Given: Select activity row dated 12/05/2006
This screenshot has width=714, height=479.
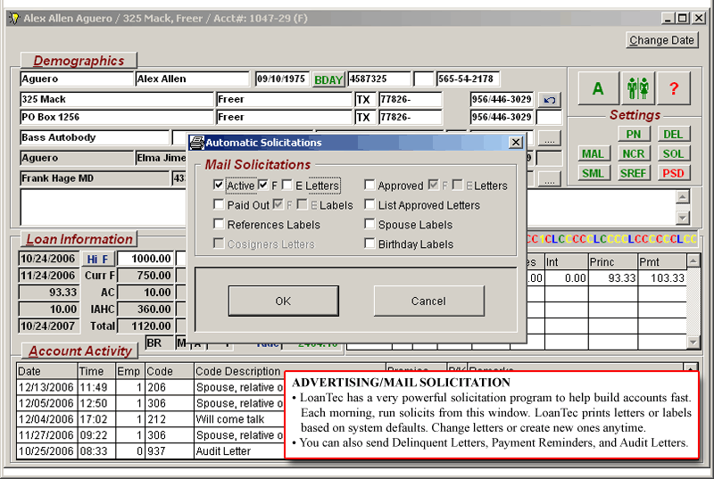Looking at the screenshot, I should pyautogui.click(x=150, y=403).
